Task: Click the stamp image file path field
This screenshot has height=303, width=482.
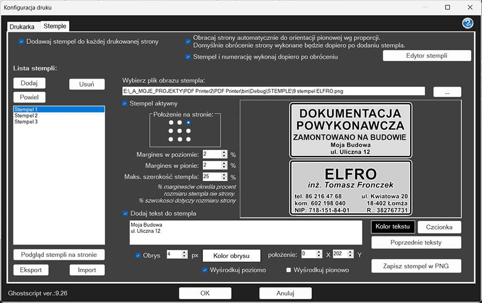Action: pyautogui.click(x=273, y=92)
